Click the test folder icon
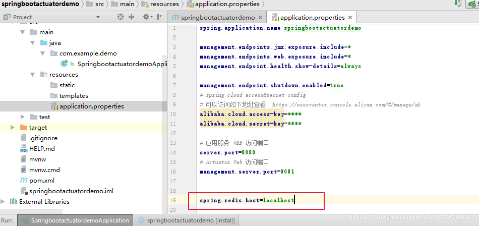Screen dimensions: 479x226 (34, 117)
